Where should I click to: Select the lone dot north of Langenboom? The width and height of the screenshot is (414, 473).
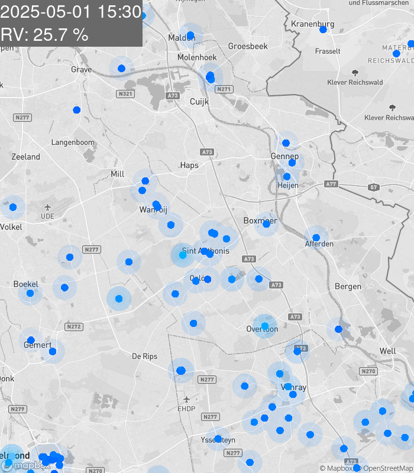77,110
